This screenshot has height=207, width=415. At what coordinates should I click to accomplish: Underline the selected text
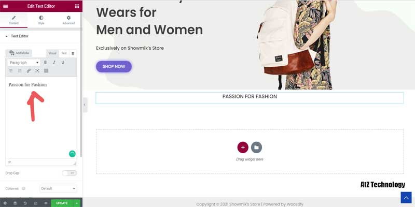point(63,62)
